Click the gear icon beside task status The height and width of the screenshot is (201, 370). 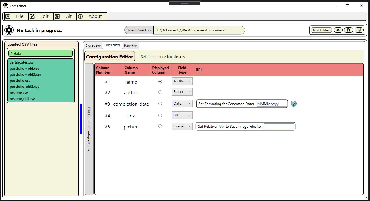pyautogui.click(x=9, y=30)
